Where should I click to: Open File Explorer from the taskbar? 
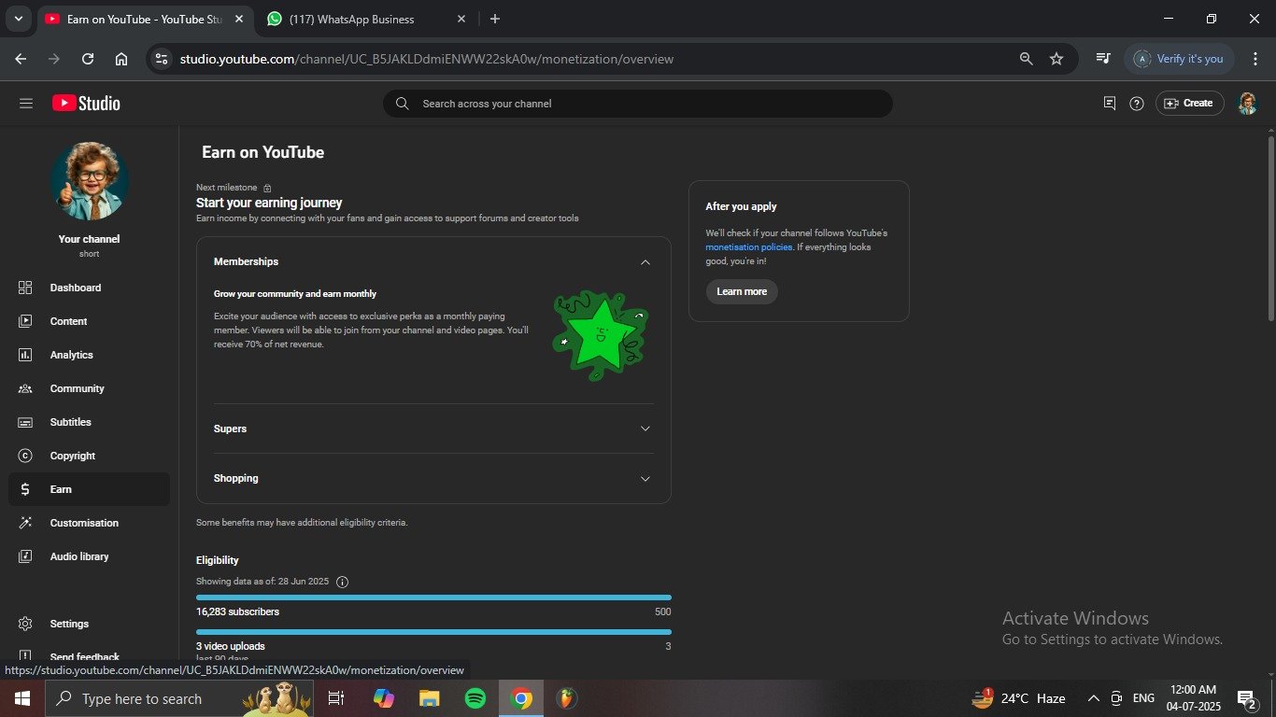(x=429, y=698)
